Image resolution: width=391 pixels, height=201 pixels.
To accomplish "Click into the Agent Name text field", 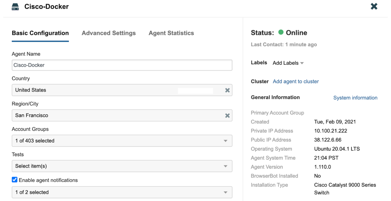I will pyautogui.click(x=122, y=65).
